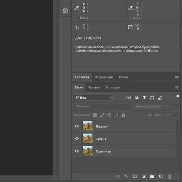Viewport: 182px width, 182px height.
Task: Switch to the Коррекция tab
Action: 104,77
